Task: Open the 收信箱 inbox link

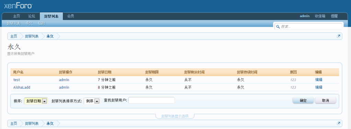Action: 320,16
